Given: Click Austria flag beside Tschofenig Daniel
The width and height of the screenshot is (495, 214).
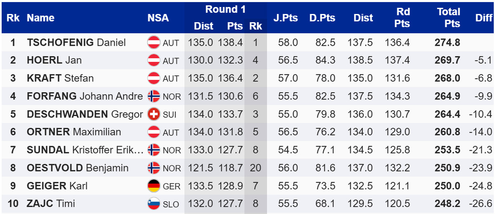Looking at the screenshot, I should click(154, 42).
